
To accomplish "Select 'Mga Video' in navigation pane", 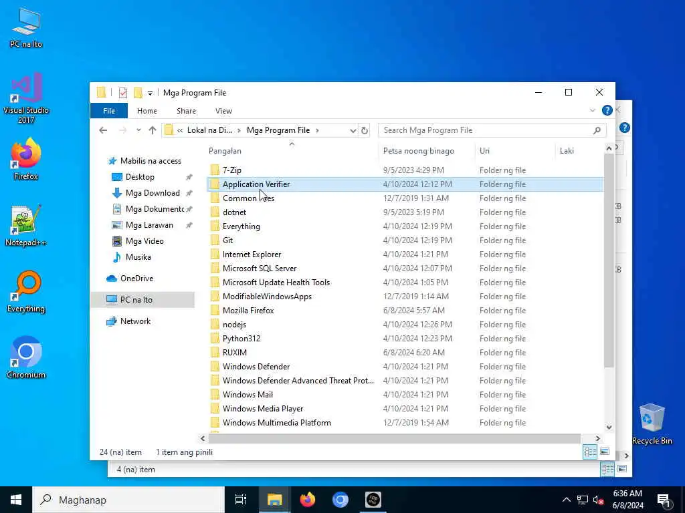I will point(144,240).
